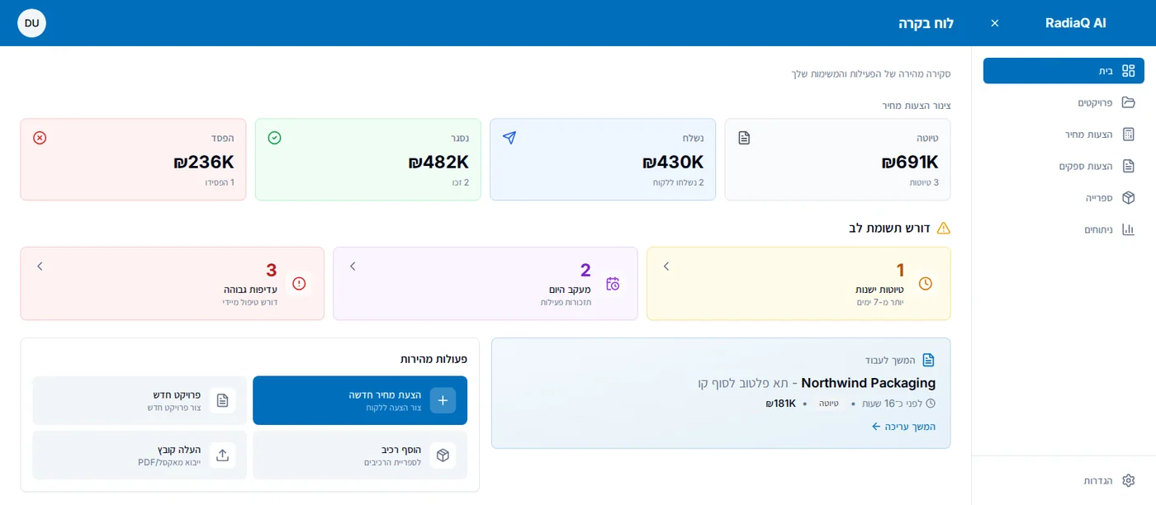Click the folder icon beside פרויקטים
The height and width of the screenshot is (505, 1156).
[1128, 102]
